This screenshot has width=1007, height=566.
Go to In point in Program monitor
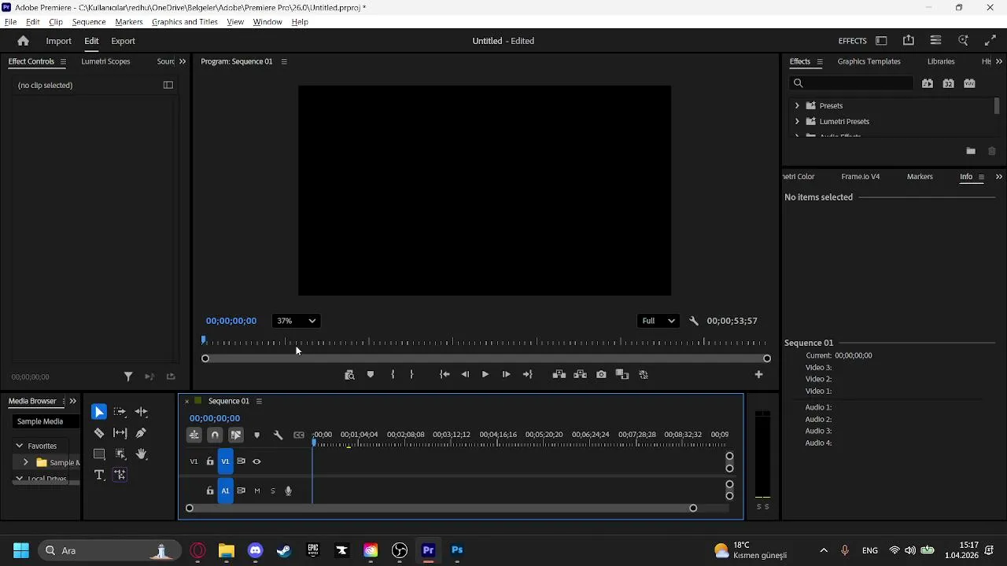click(444, 375)
